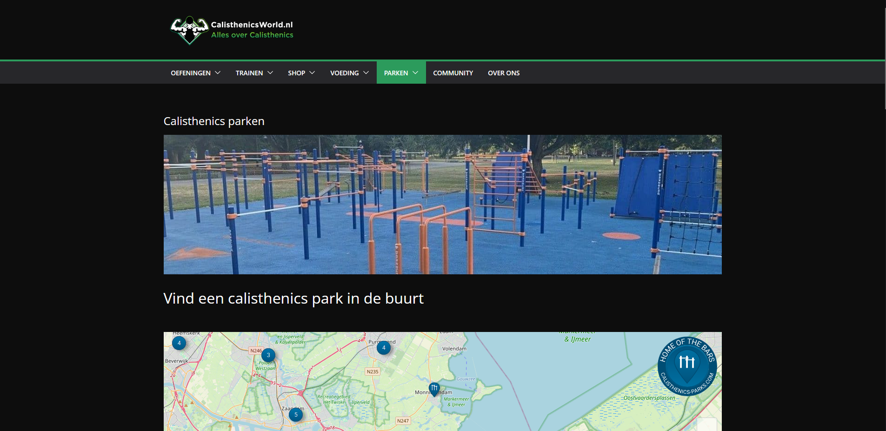Click the page vertical scrollbar thumb
The height and width of the screenshot is (431, 886).
point(885,58)
